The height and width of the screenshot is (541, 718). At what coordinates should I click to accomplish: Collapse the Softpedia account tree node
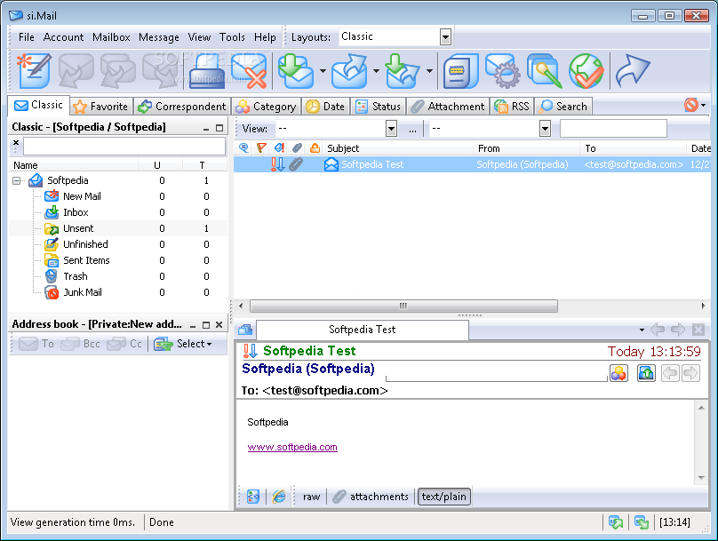click(17, 181)
